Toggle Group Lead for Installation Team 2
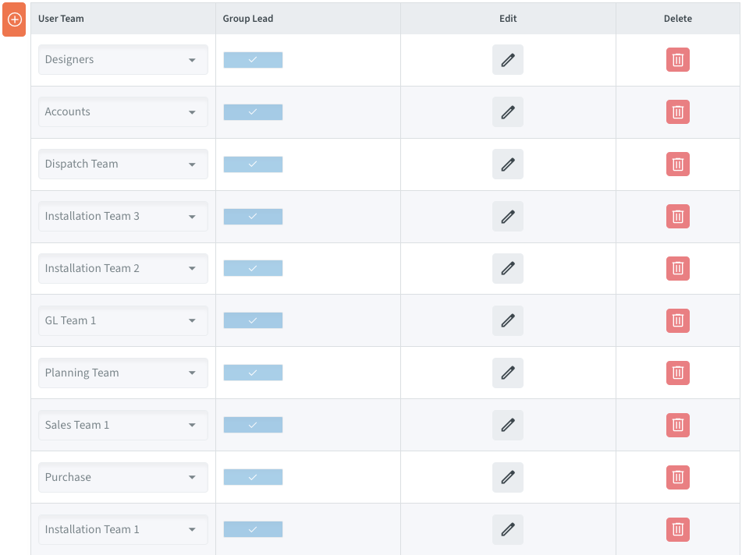This screenshot has width=742, height=555. pyautogui.click(x=253, y=268)
